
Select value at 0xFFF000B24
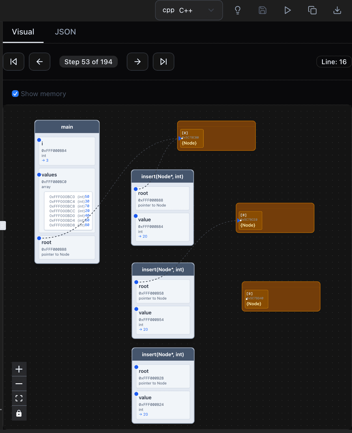[x=163, y=405]
